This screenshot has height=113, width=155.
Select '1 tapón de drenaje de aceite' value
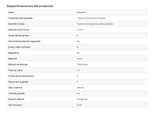(91, 18)
